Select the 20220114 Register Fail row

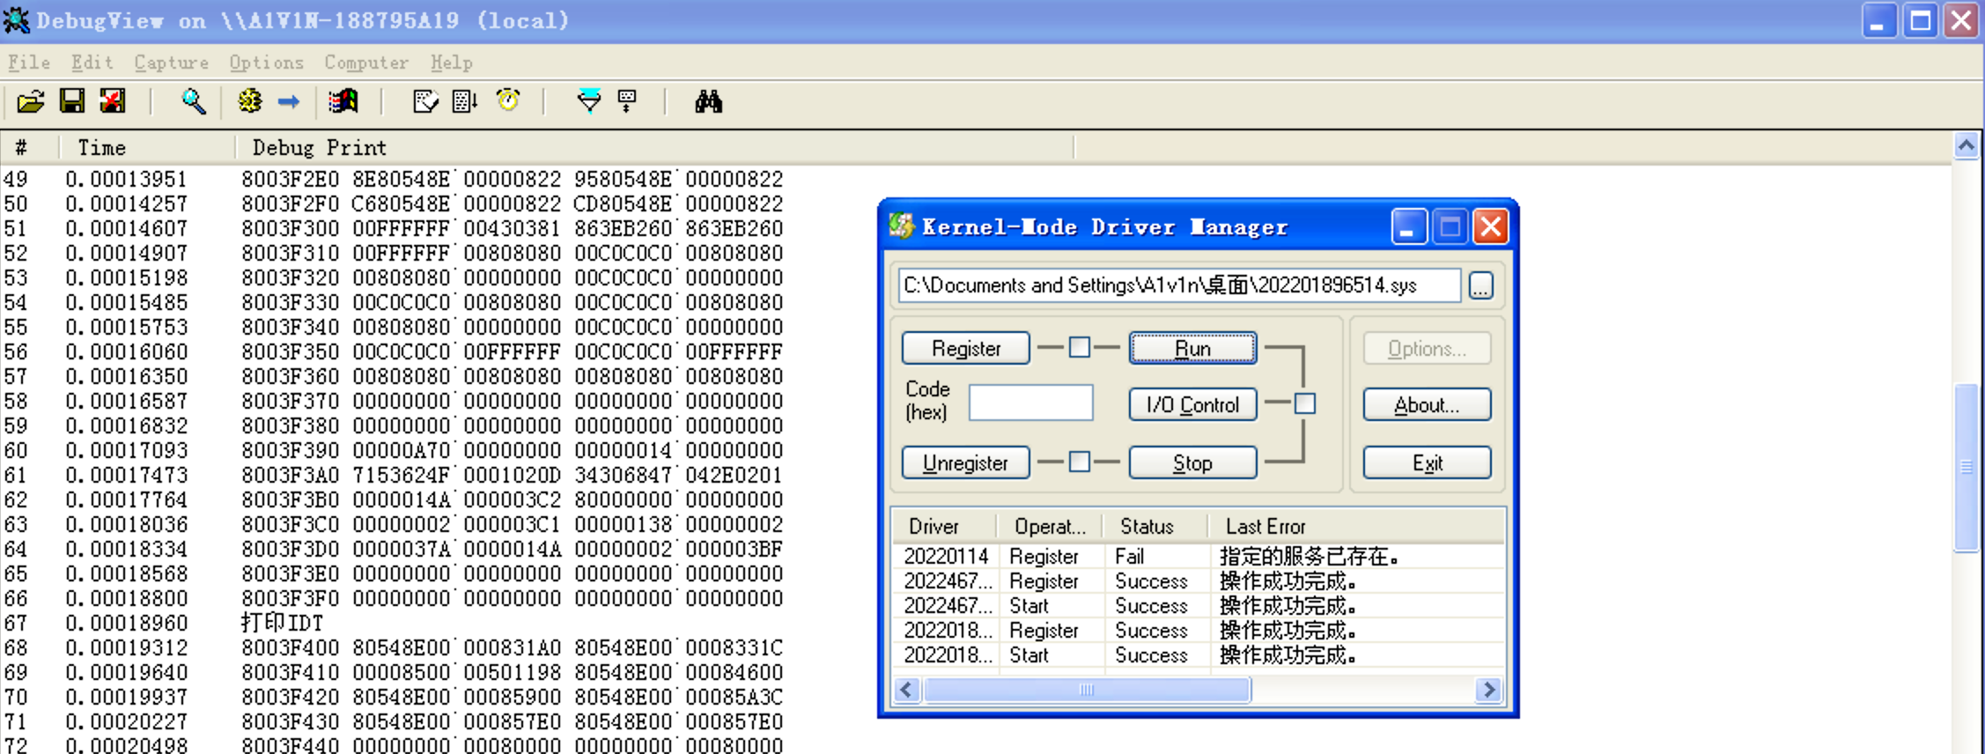[x=1199, y=556]
